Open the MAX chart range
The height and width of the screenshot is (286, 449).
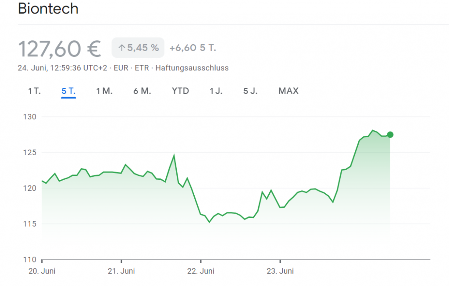289,91
